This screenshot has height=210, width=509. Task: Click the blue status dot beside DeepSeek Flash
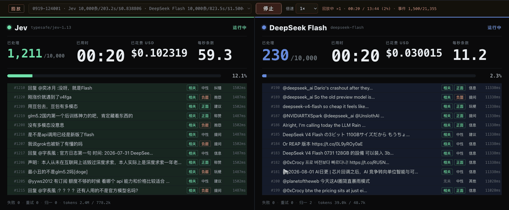click(x=264, y=27)
